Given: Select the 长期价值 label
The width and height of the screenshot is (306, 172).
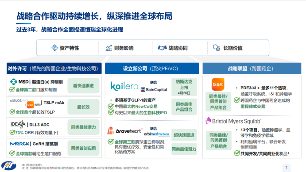Looking at the screenshot, I should point(233,48).
